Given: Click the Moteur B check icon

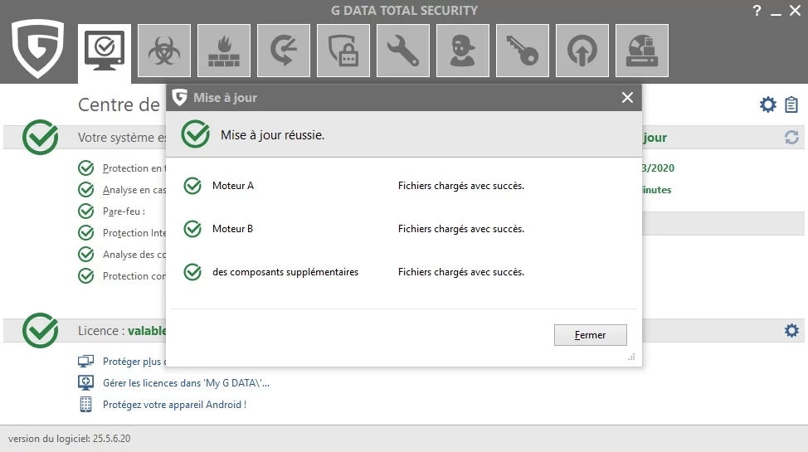Looking at the screenshot, I should (192, 229).
